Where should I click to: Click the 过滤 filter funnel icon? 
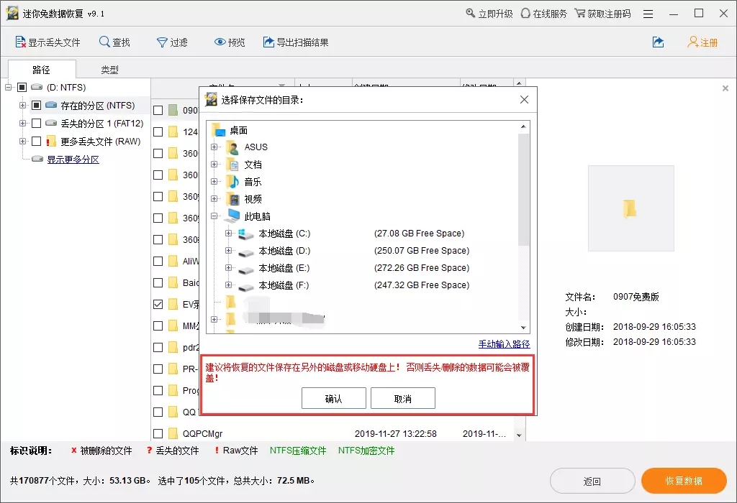tap(162, 42)
